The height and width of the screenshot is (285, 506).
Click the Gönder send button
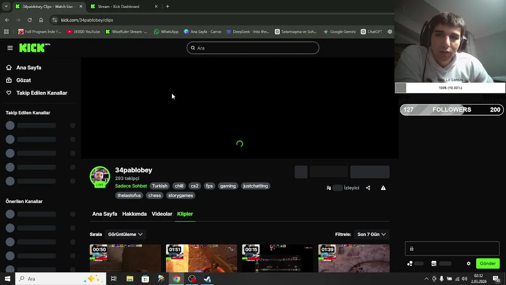coord(488,264)
